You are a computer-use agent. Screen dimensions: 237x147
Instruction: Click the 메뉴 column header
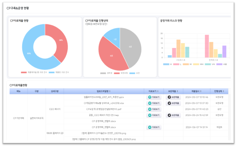pos(19,91)
